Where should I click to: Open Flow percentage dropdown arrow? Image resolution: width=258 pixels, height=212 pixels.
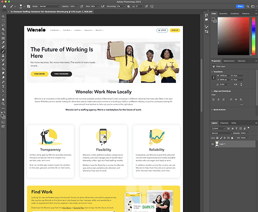click(x=98, y=6)
